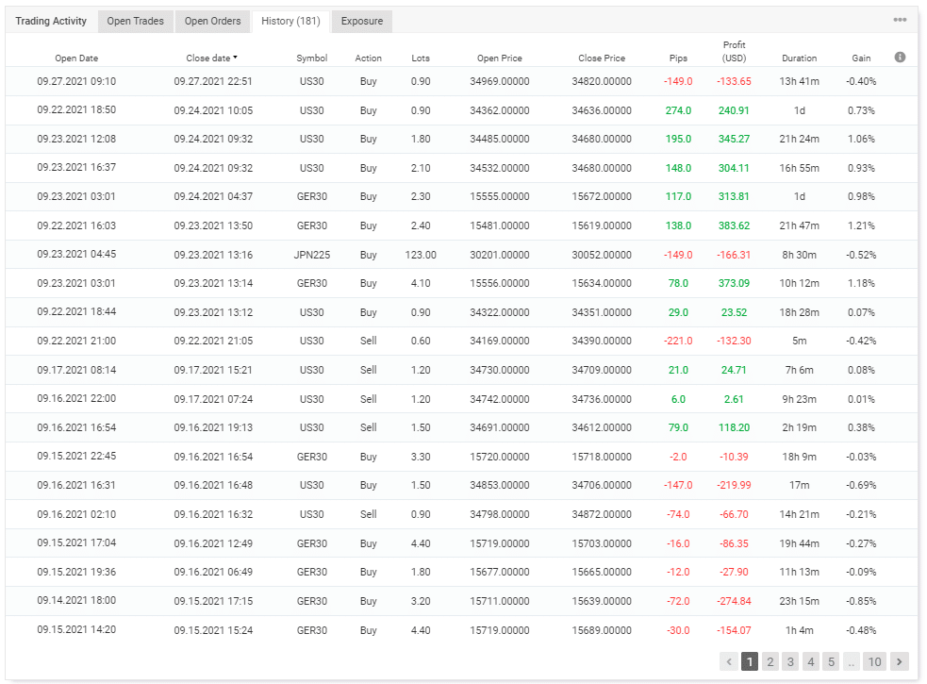Sort by Profit (USD) column header
Image resolution: width=927 pixels, height=684 pixels.
[x=734, y=52]
